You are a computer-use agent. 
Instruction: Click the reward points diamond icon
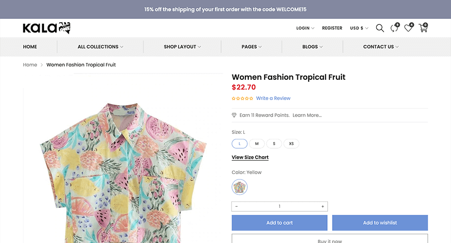point(234,115)
